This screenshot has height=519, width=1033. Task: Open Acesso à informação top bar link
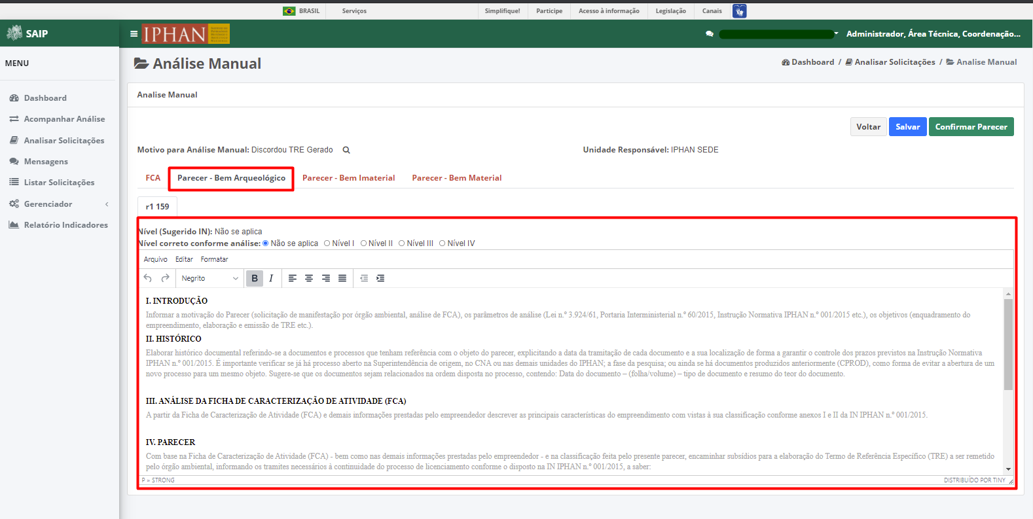[609, 11]
